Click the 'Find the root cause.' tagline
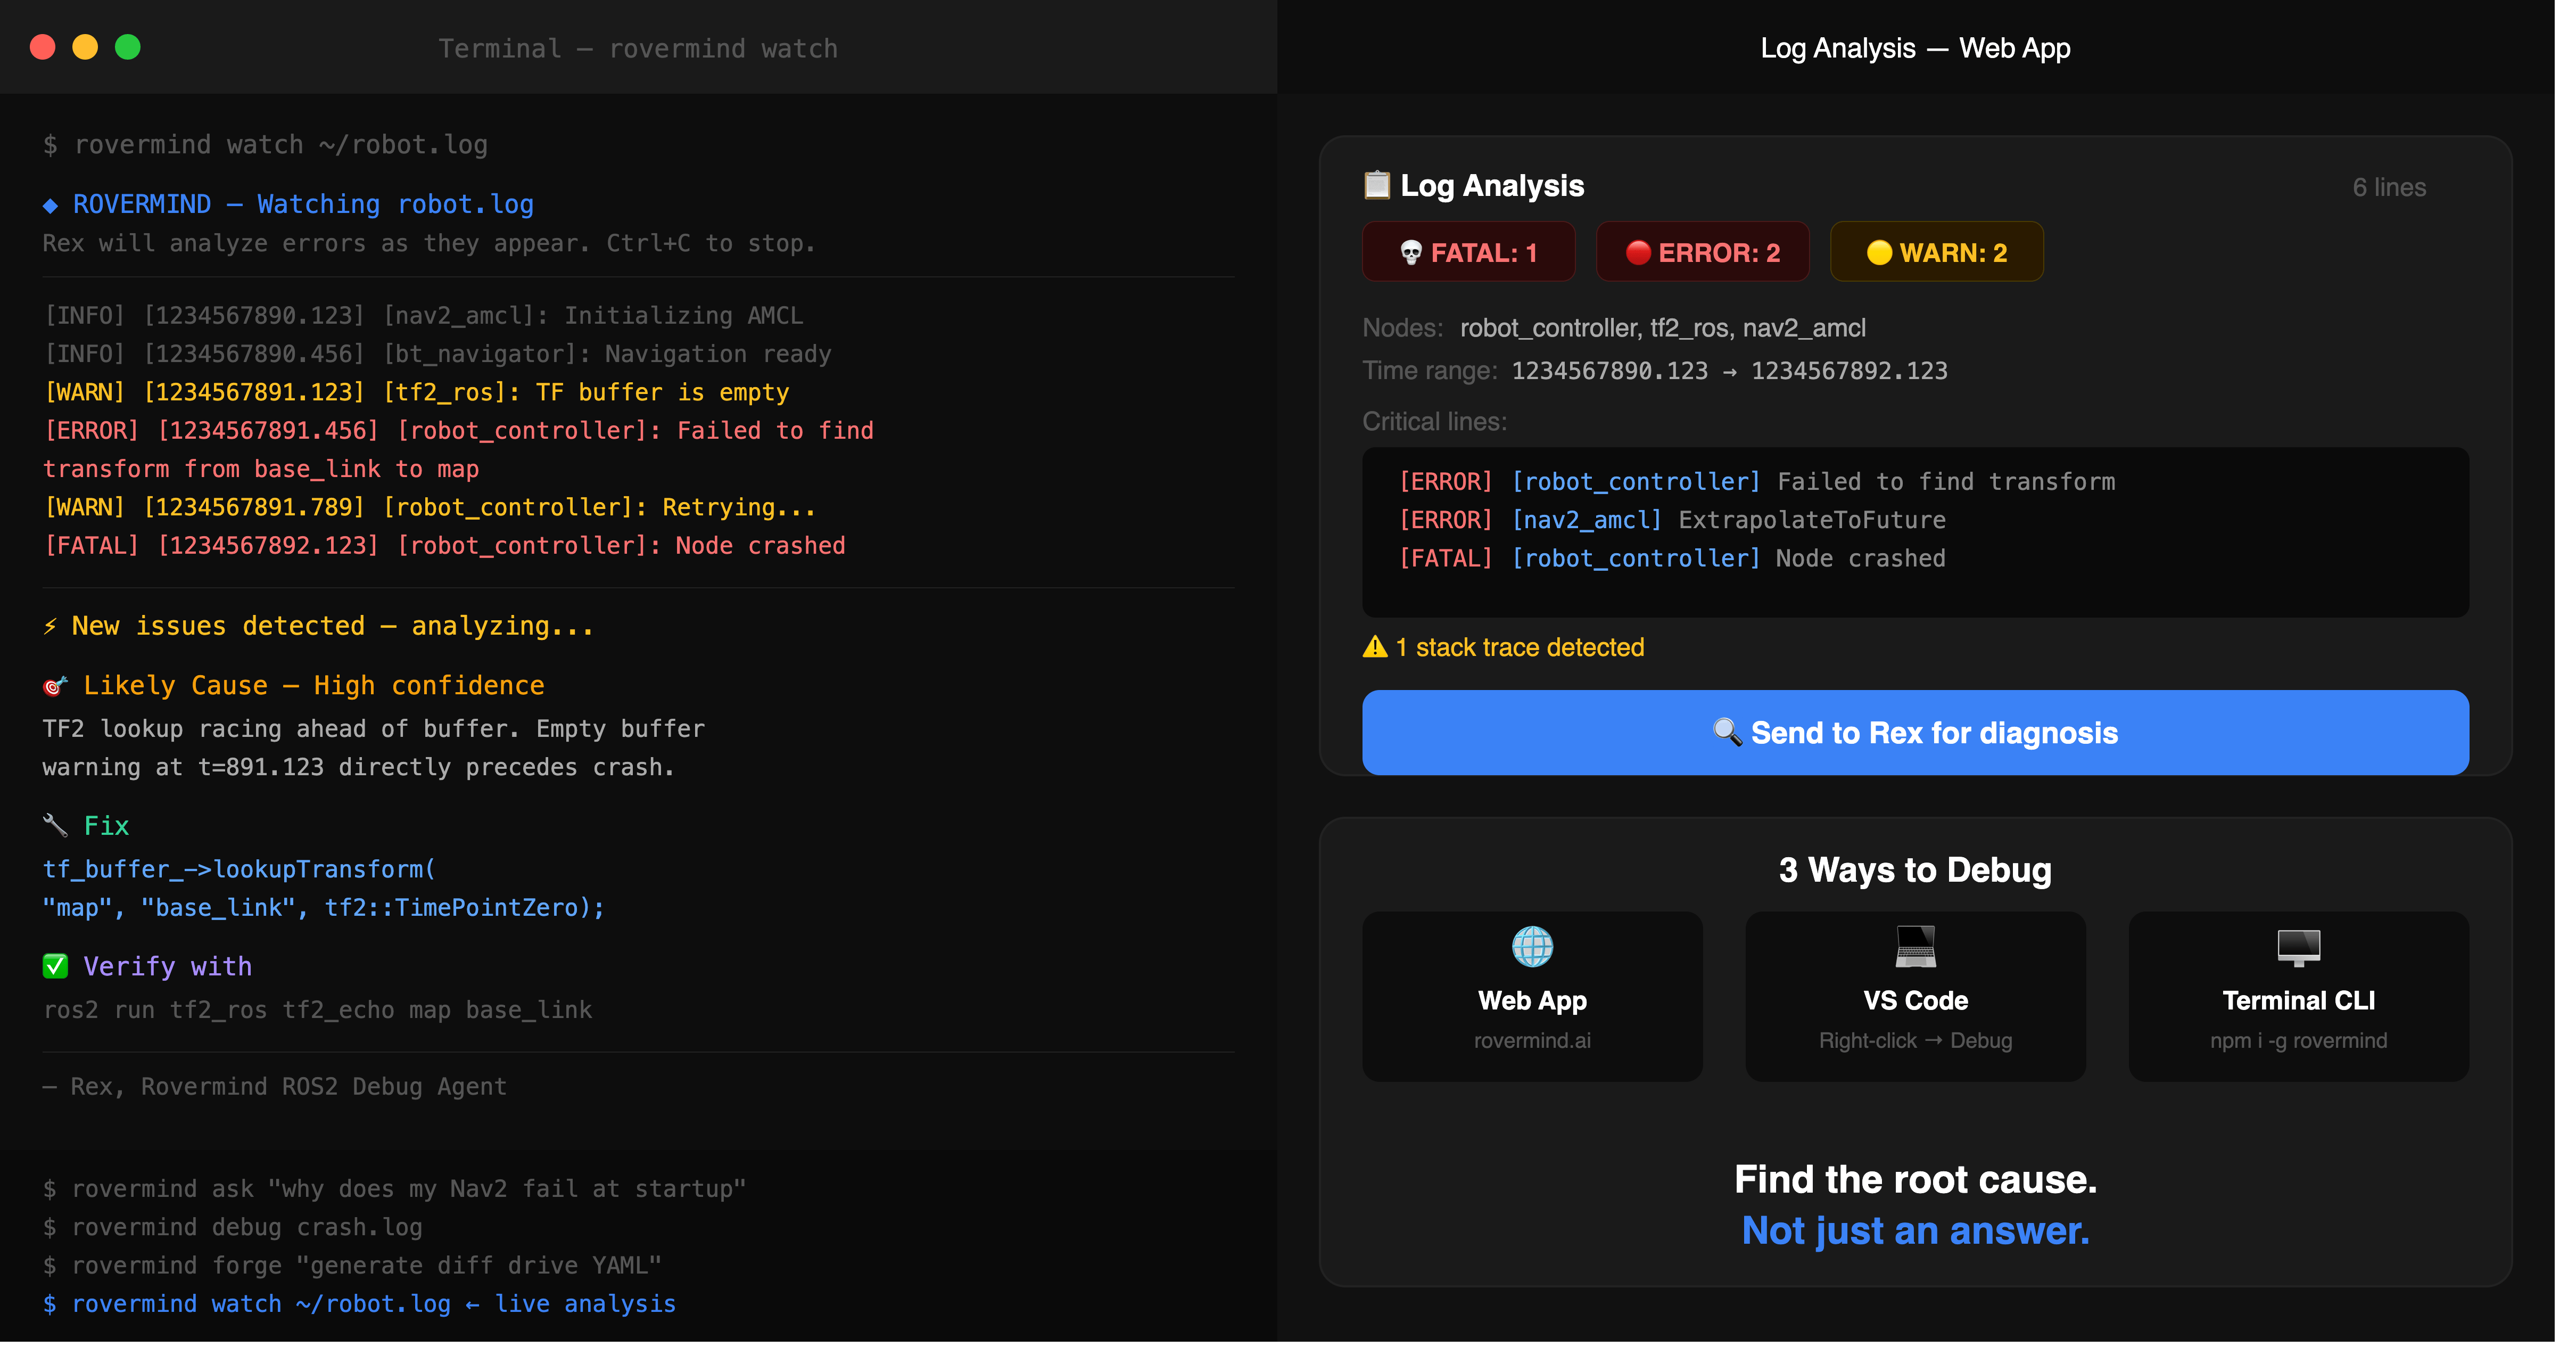 click(x=1915, y=1180)
